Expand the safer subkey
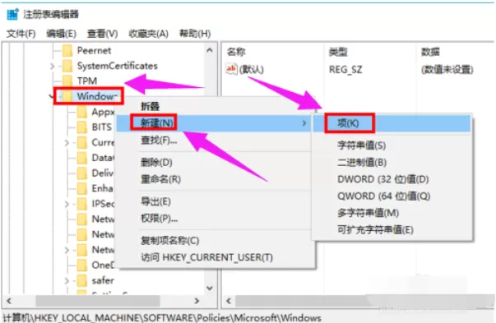This screenshot has width=496, height=323. coord(67,280)
